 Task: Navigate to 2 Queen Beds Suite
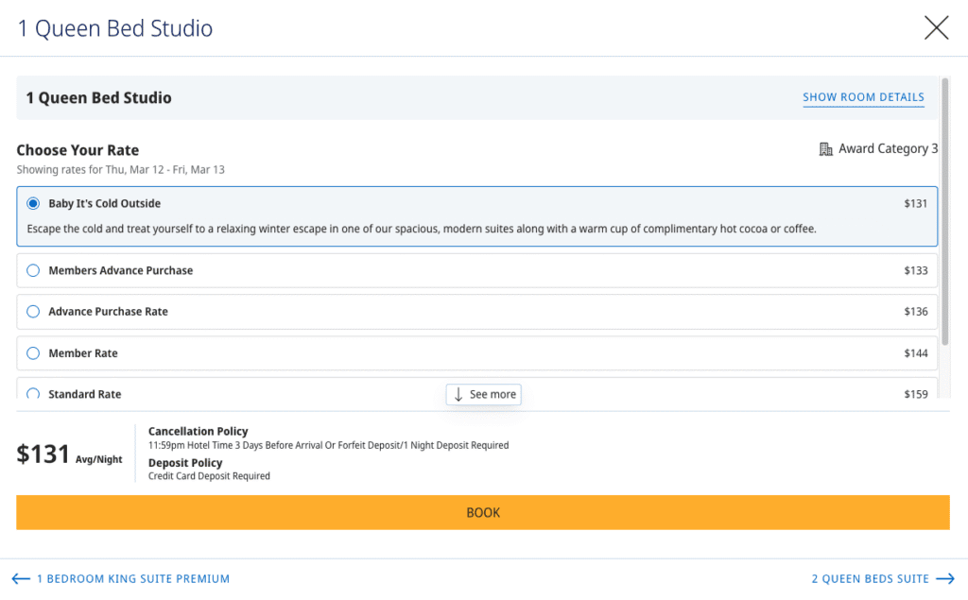pyautogui.click(x=870, y=578)
